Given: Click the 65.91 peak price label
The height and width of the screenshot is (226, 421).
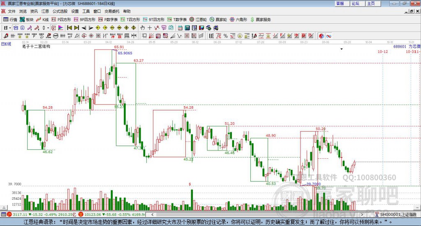Looking at the screenshot, I should pyautogui.click(x=119, y=47).
